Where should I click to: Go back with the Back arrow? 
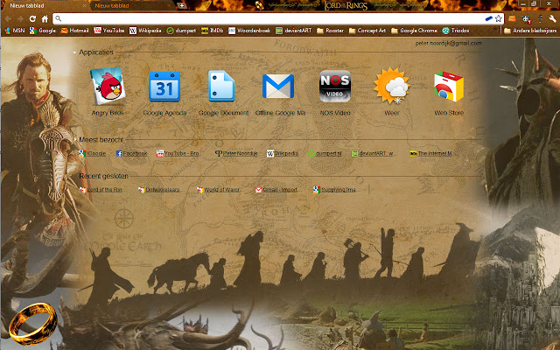8,19
